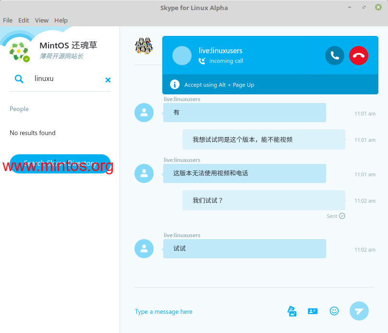Open the send file/photo icon
The image size is (388, 333).
292,311
